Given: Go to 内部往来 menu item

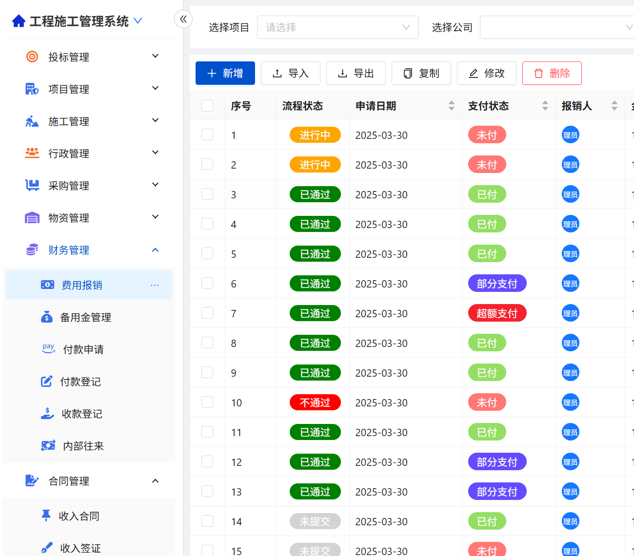Looking at the screenshot, I should 83,446.
